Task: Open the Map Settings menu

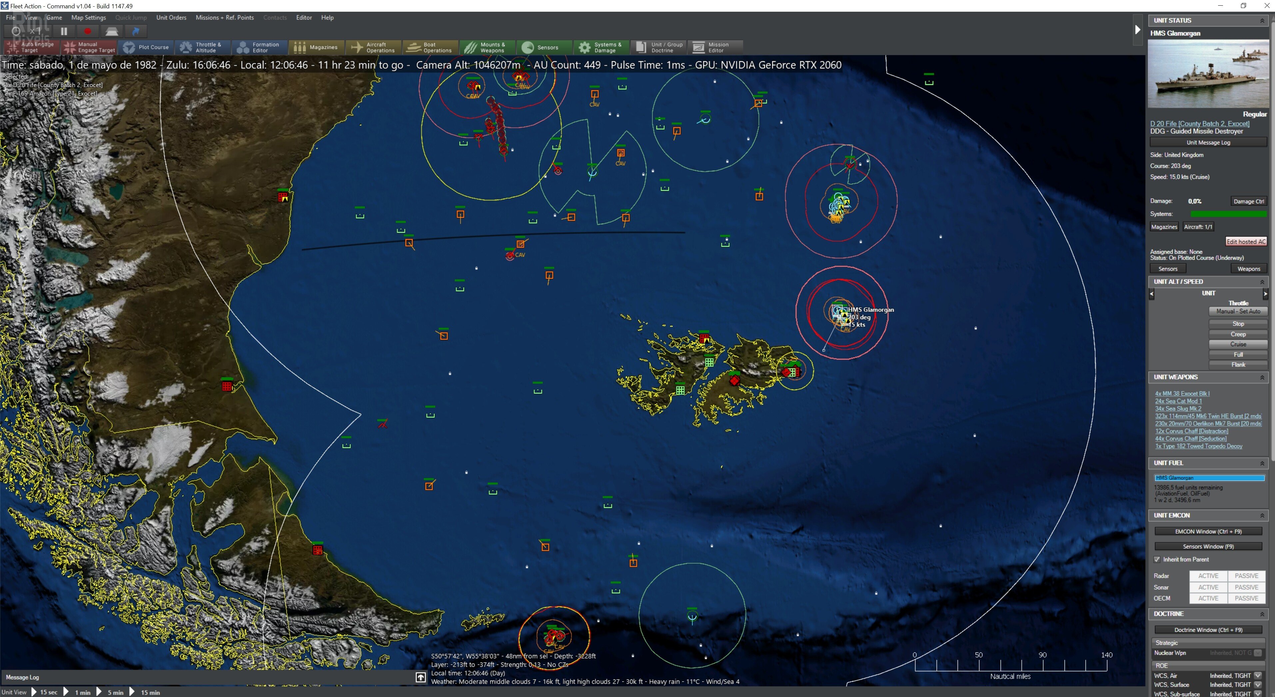Action: tap(88, 17)
